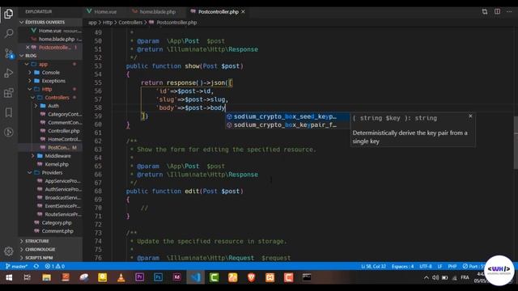Click the volume icon in the system tray
This screenshot has width=518, height=291.
pyautogui.click(x=435, y=278)
